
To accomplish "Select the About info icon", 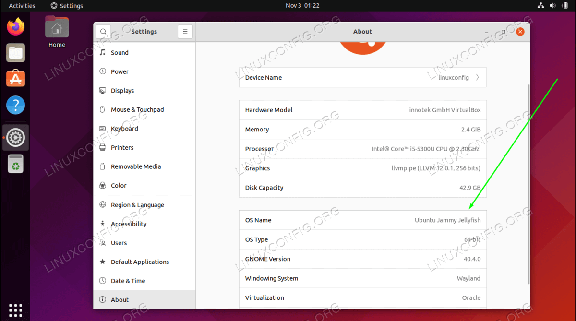I will pyautogui.click(x=102, y=299).
